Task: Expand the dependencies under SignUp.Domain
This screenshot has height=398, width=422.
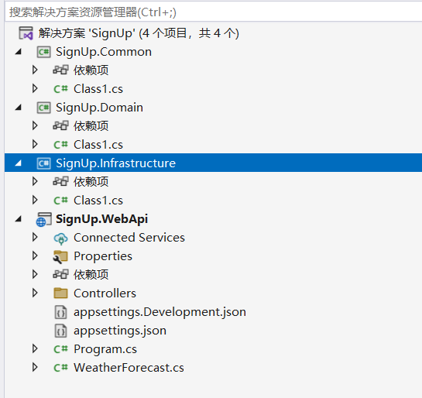Action: [x=35, y=125]
